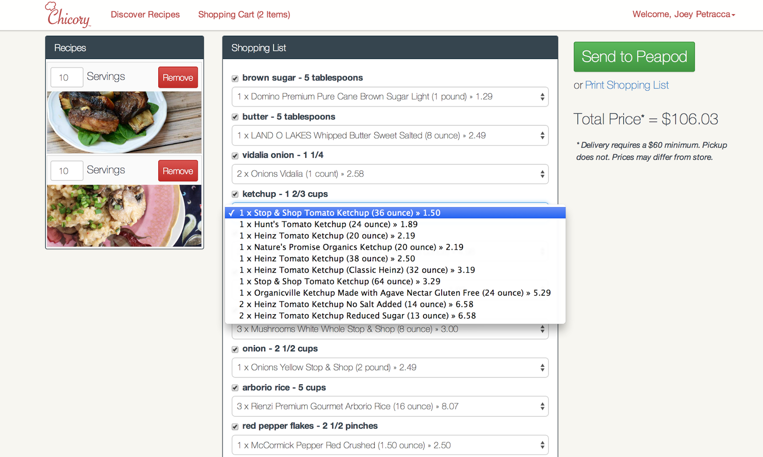This screenshot has height=457, width=763.
Task: Open the Domino Brown Sugar product dropdown
Action: tap(390, 97)
